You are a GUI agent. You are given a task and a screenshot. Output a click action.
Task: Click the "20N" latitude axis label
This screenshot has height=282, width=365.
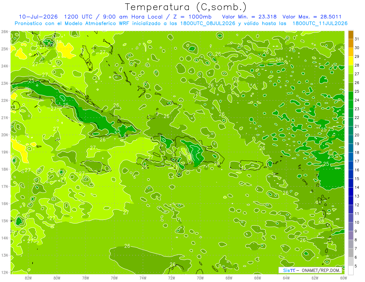click(x=5, y=135)
